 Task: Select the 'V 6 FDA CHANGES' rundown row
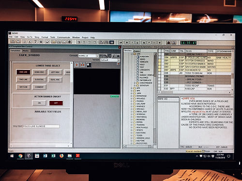pyautogui.click(x=198, y=61)
